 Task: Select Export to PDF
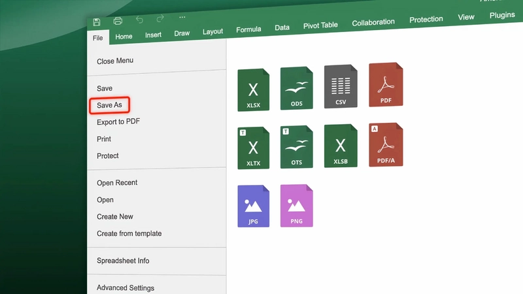118,122
